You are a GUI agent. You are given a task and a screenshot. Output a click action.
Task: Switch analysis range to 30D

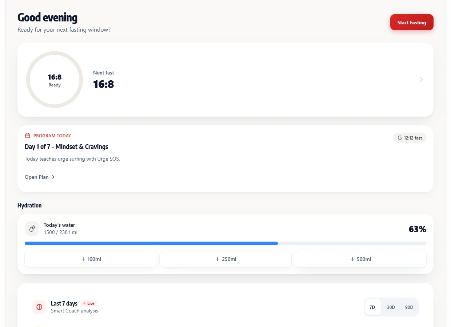pyautogui.click(x=391, y=307)
